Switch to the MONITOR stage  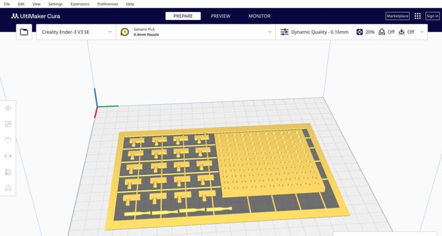tap(259, 16)
